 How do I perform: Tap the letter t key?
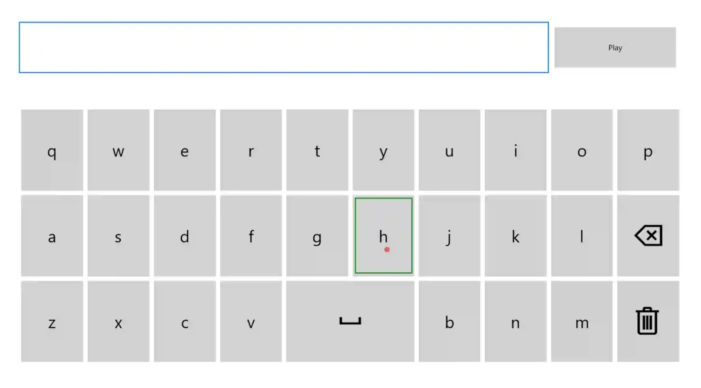[317, 150]
